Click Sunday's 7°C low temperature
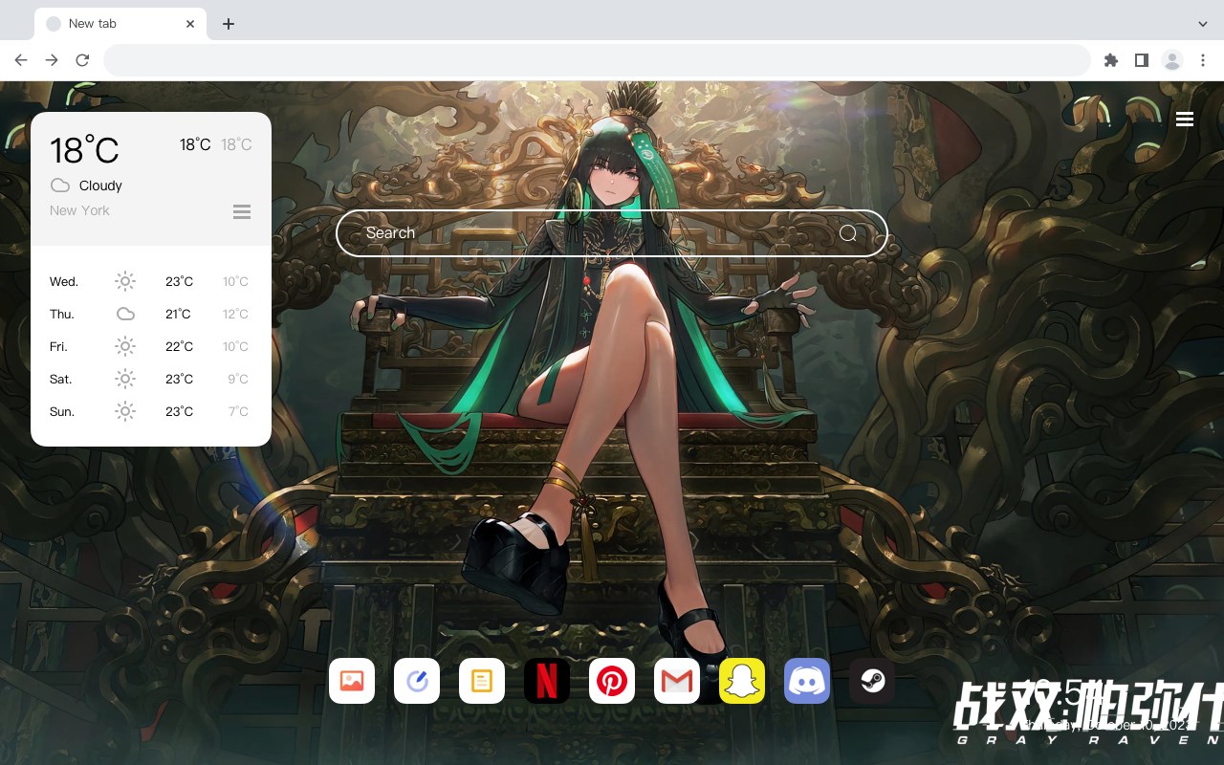The image size is (1224, 765). click(238, 411)
